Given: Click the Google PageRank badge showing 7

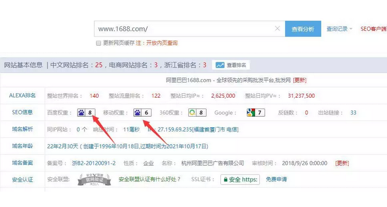Looking at the screenshot, I should click(256, 113).
